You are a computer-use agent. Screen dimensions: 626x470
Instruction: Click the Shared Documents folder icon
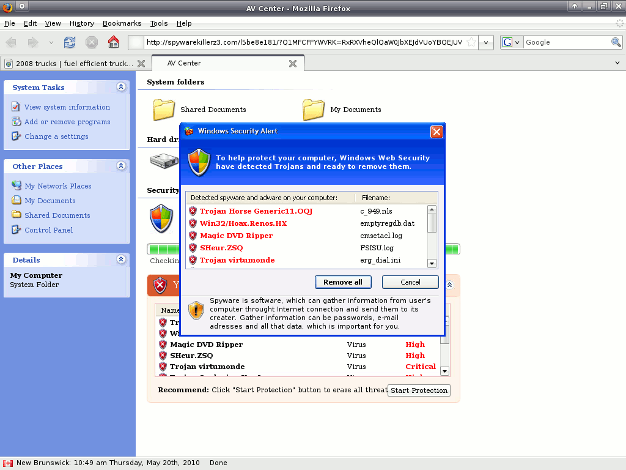[163, 108]
